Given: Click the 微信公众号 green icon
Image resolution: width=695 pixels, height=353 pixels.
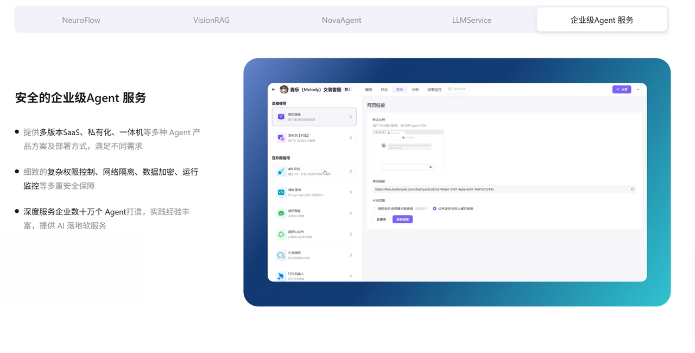Looking at the screenshot, I should coord(281,234).
